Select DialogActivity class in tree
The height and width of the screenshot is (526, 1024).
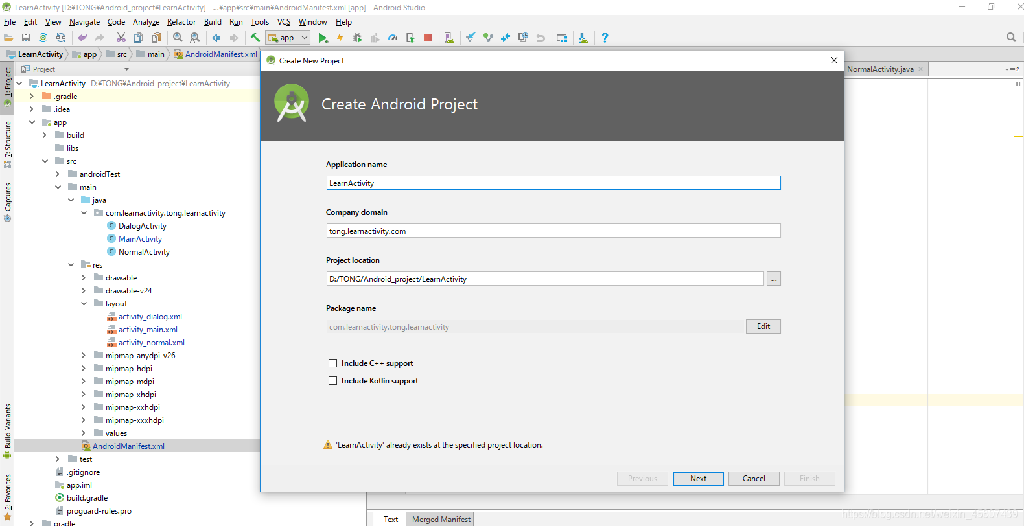coord(142,226)
